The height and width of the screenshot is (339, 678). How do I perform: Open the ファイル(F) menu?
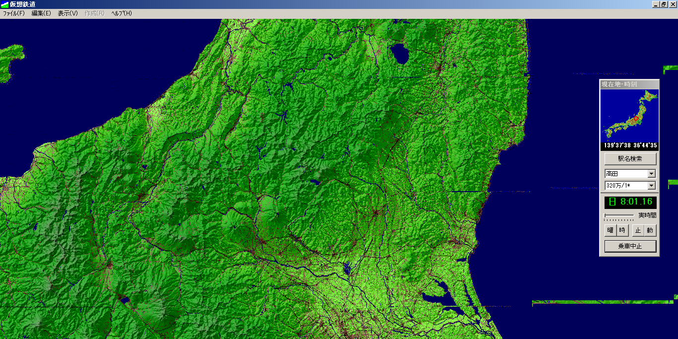pyautogui.click(x=14, y=13)
